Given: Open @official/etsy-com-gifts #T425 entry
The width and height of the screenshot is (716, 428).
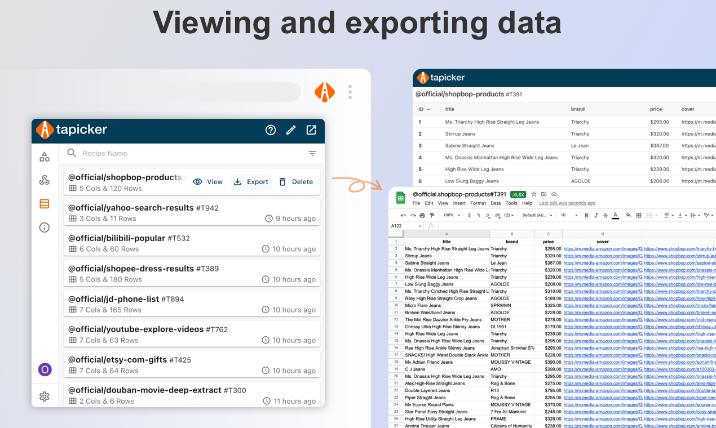Looking at the screenshot, I should [192, 365].
